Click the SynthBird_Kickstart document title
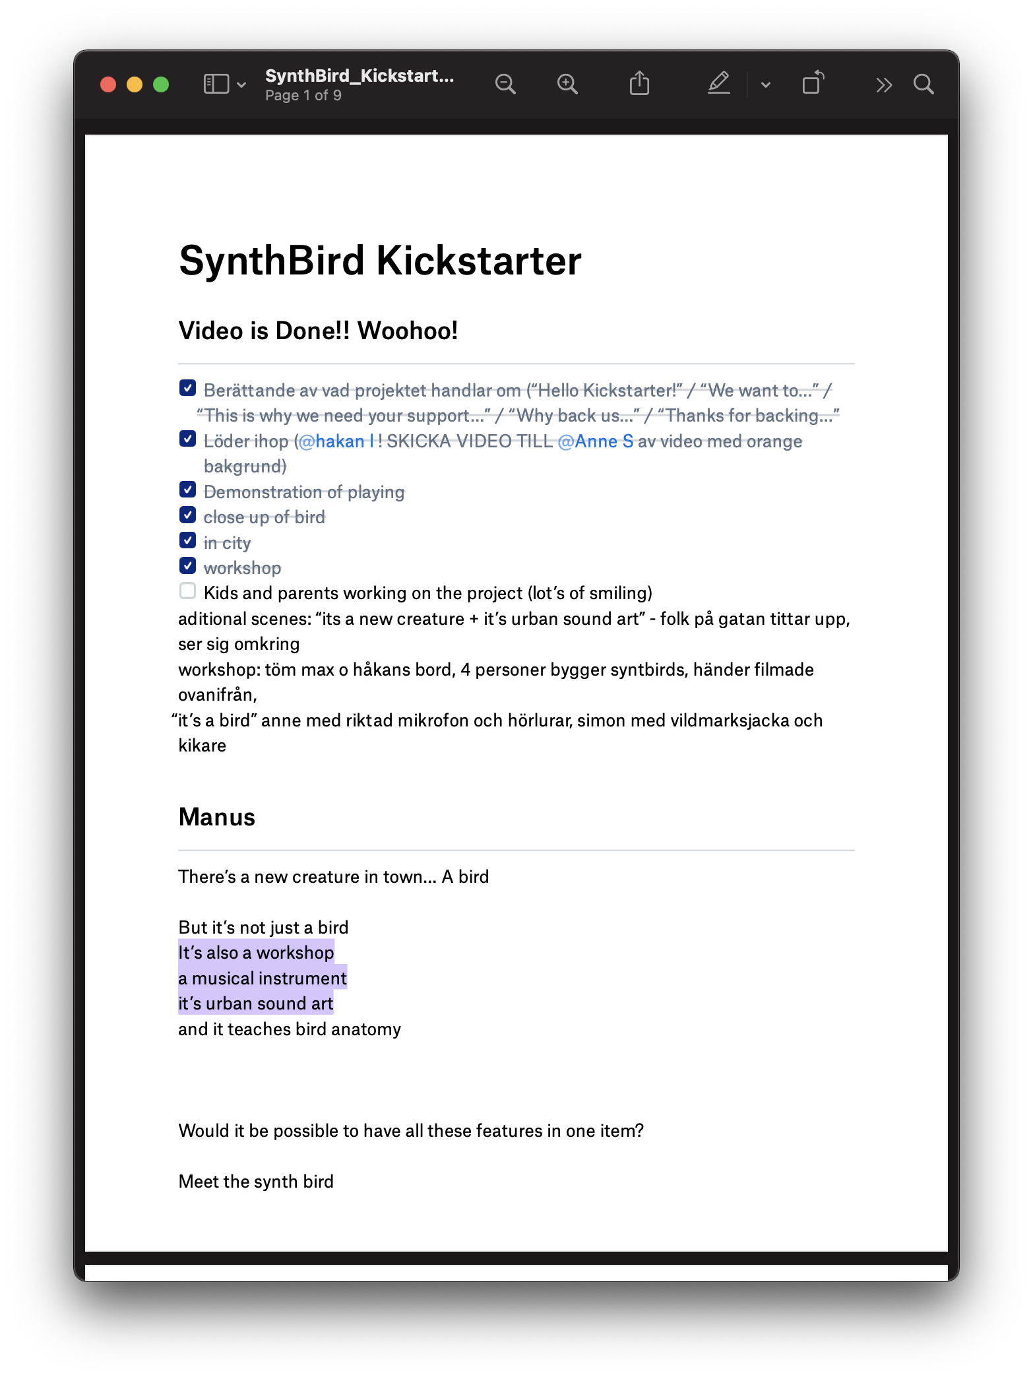Screen dimensions: 1033x1379 (x=360, y=76)
